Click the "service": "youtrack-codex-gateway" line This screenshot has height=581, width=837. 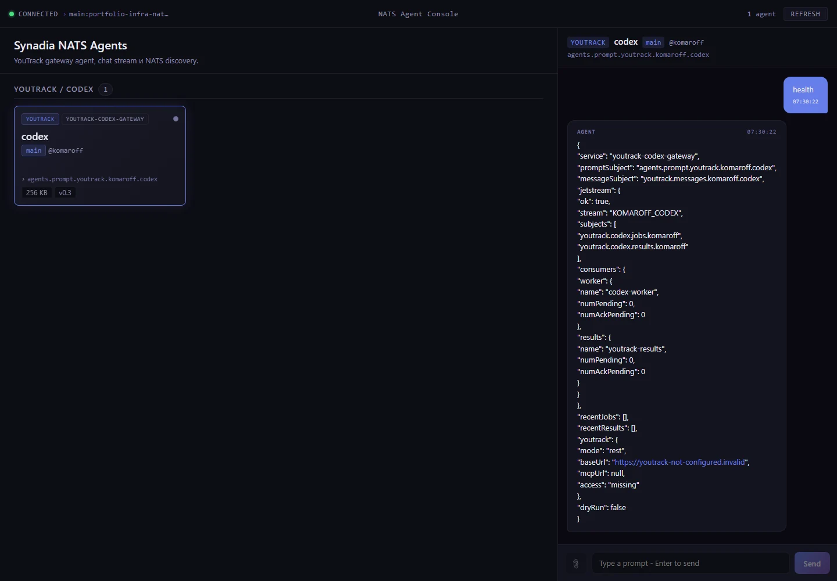click(x=638, y=156)
